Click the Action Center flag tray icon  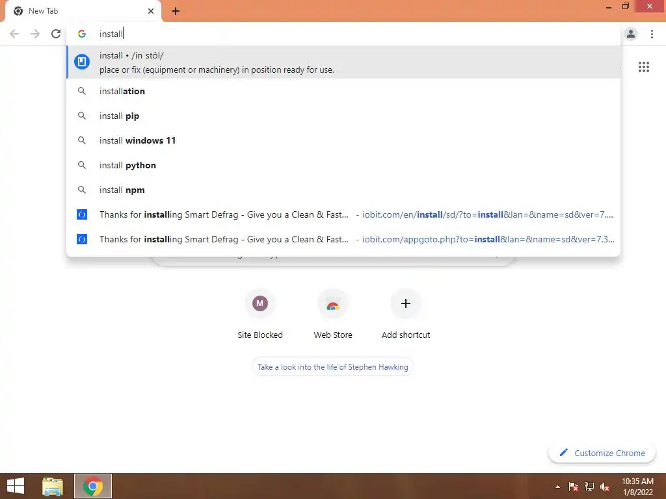point(573,487)
